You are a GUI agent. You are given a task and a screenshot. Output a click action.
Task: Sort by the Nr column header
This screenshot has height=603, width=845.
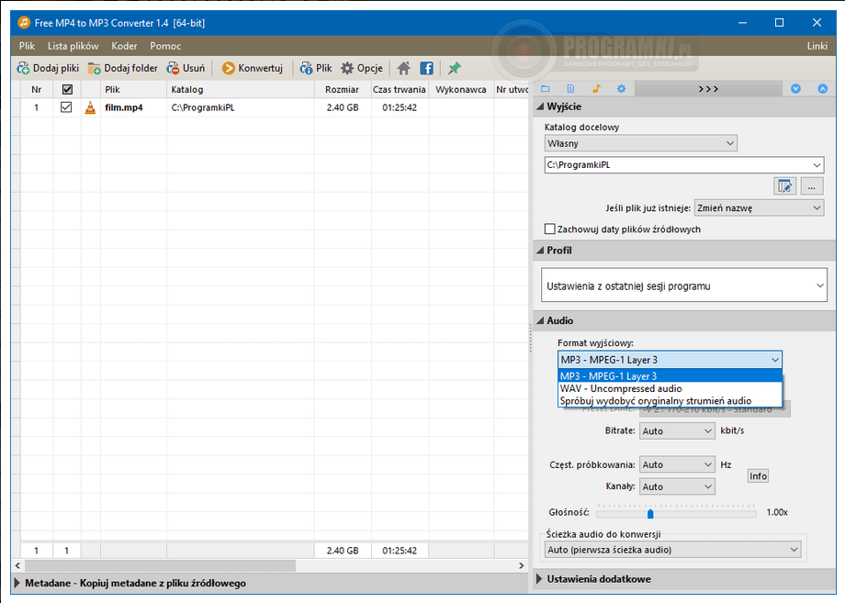click(x=37, y=89)
